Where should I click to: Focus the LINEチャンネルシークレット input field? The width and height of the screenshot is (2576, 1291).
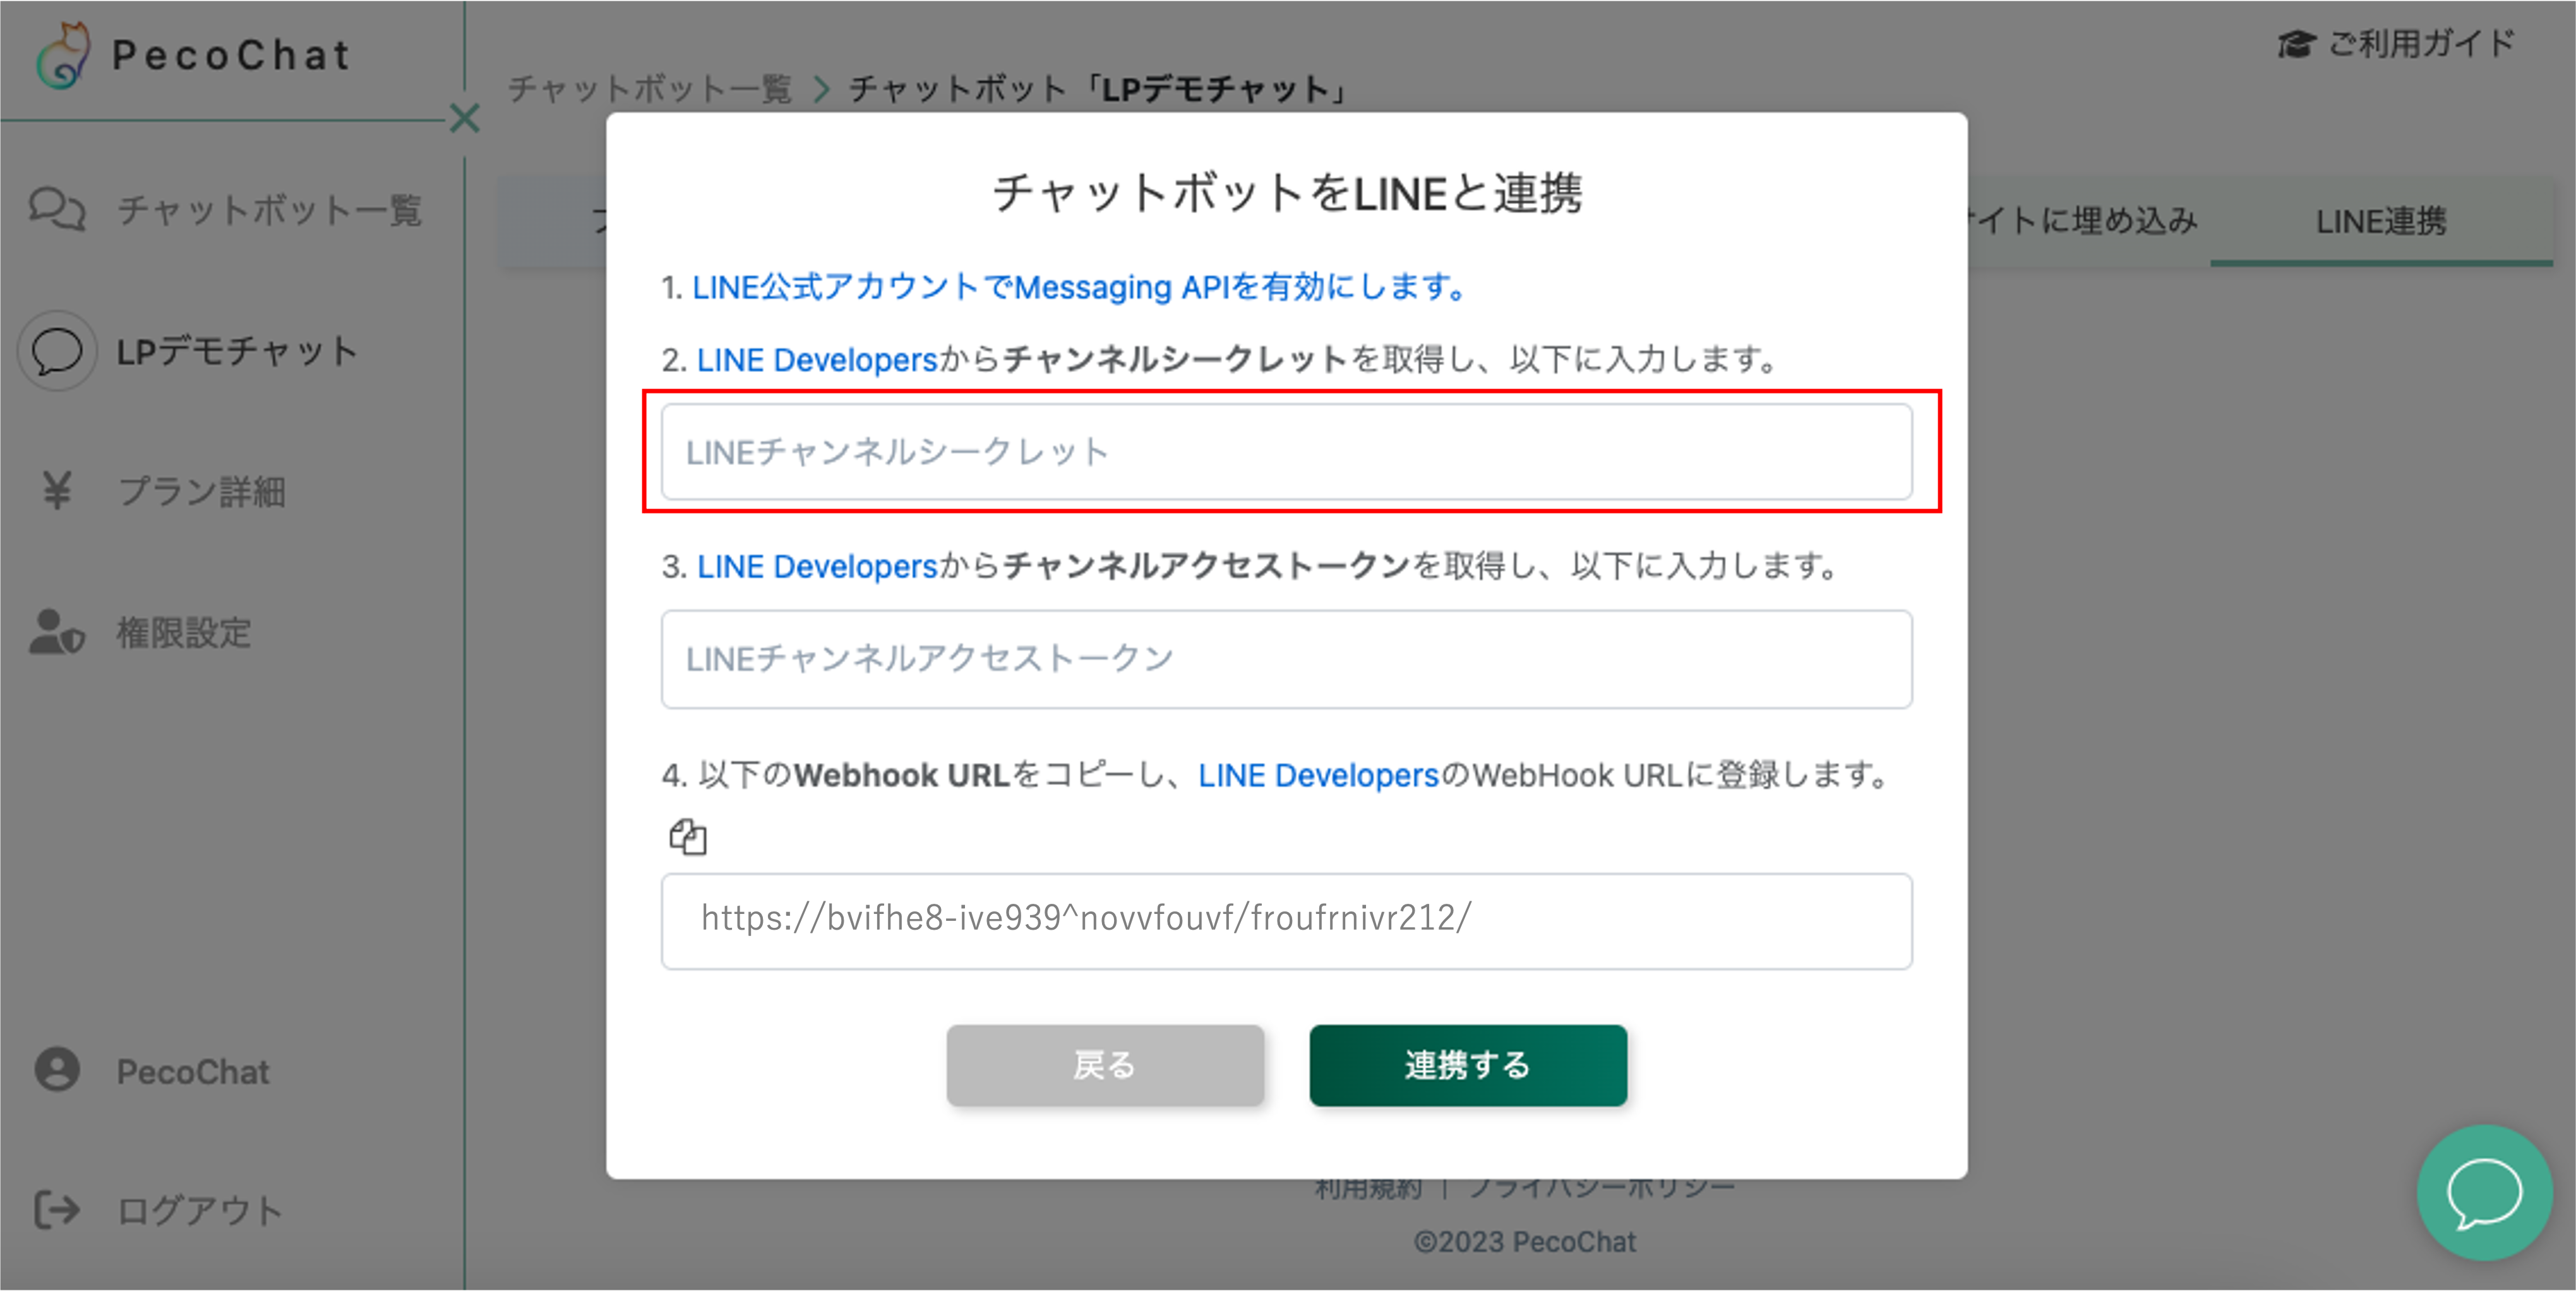[1286, 452]
